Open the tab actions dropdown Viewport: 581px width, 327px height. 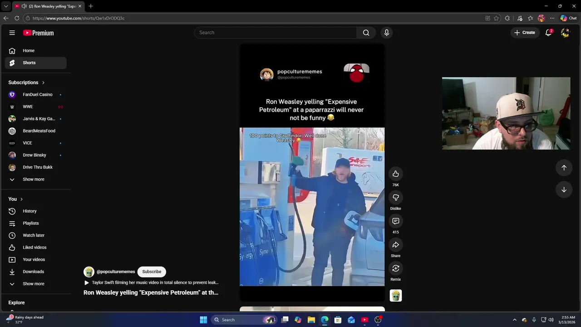coord(5,6)
